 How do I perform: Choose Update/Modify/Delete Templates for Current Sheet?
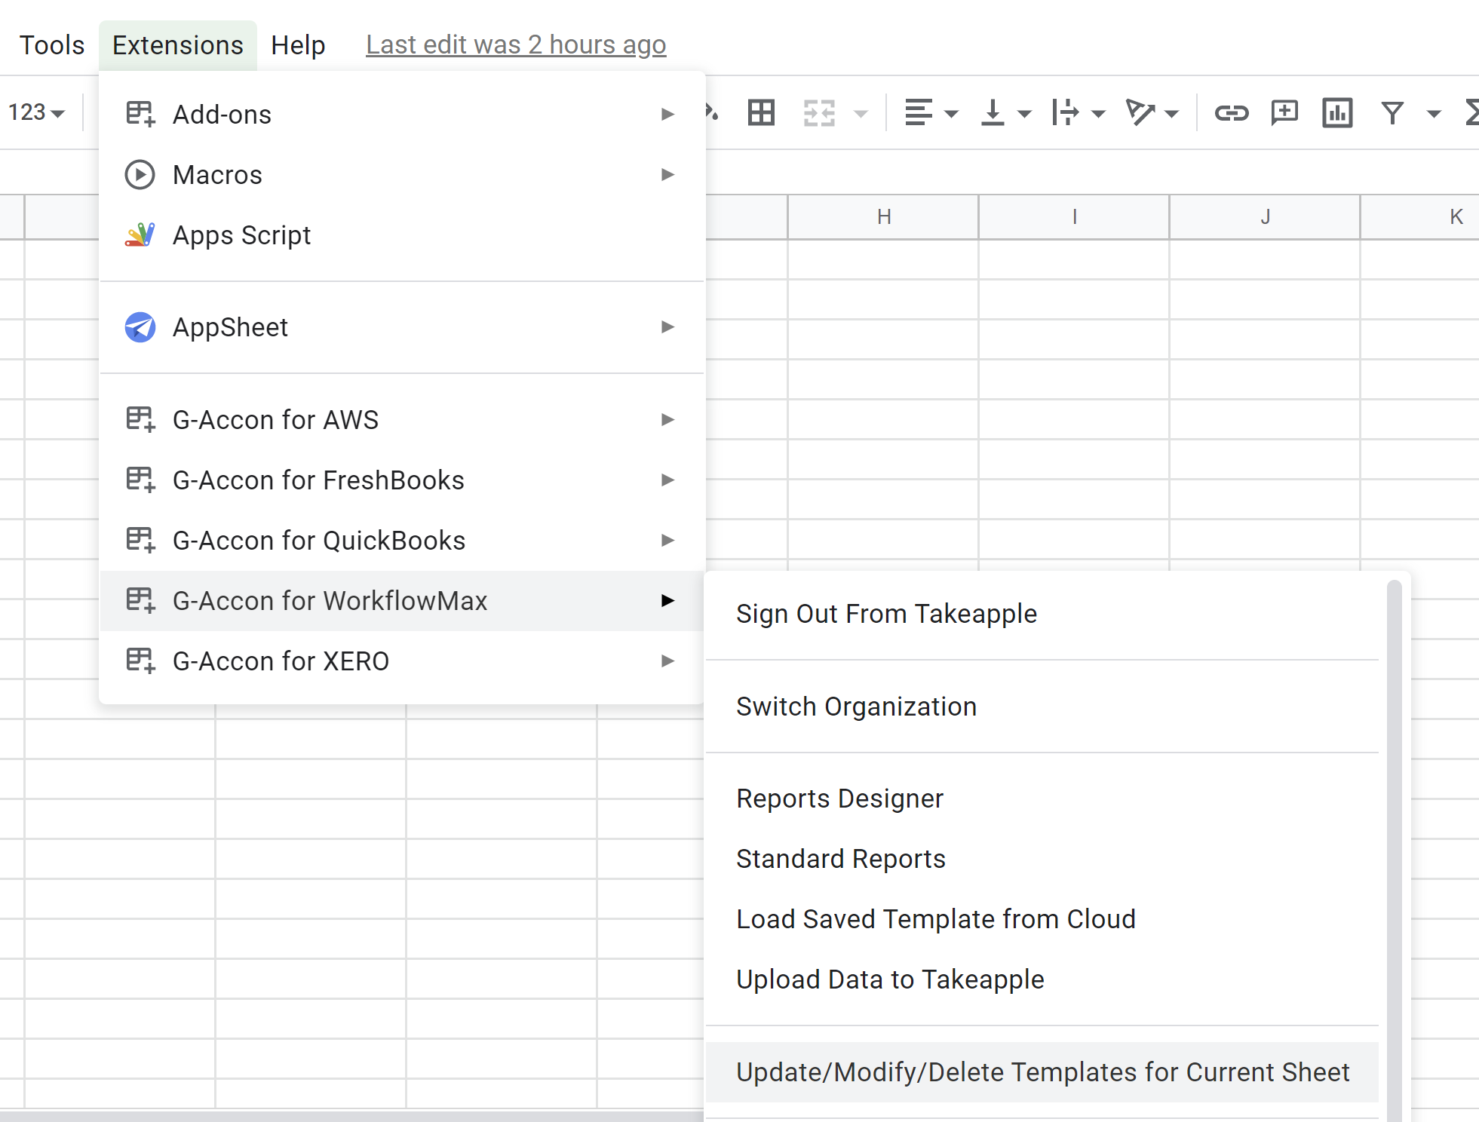[x=1042, y=1072]
